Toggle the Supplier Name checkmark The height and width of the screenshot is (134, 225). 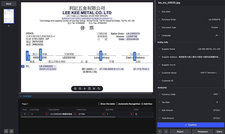[x=159, y=49]
